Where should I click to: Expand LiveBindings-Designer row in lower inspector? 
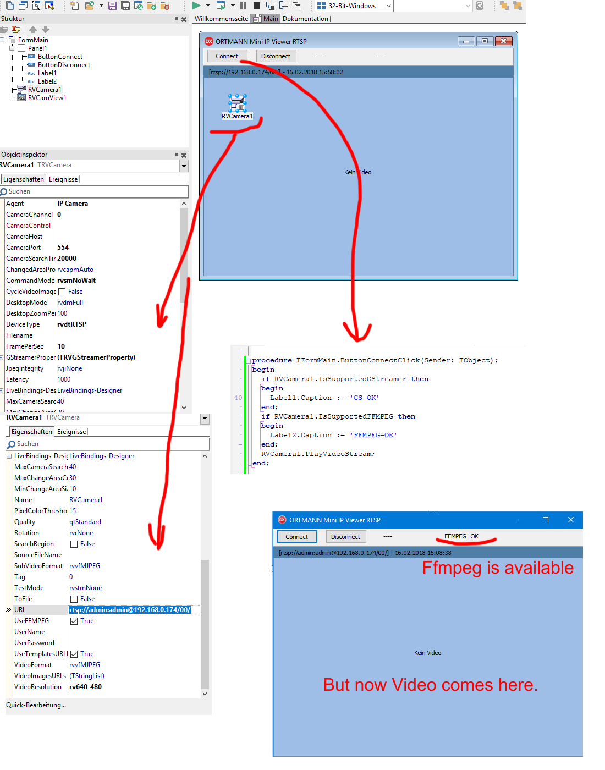point(9,457)
